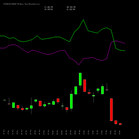Click the 01 Dec date label
The height and width of the screenshot is (139, 139).
click(x=53, y=132)
